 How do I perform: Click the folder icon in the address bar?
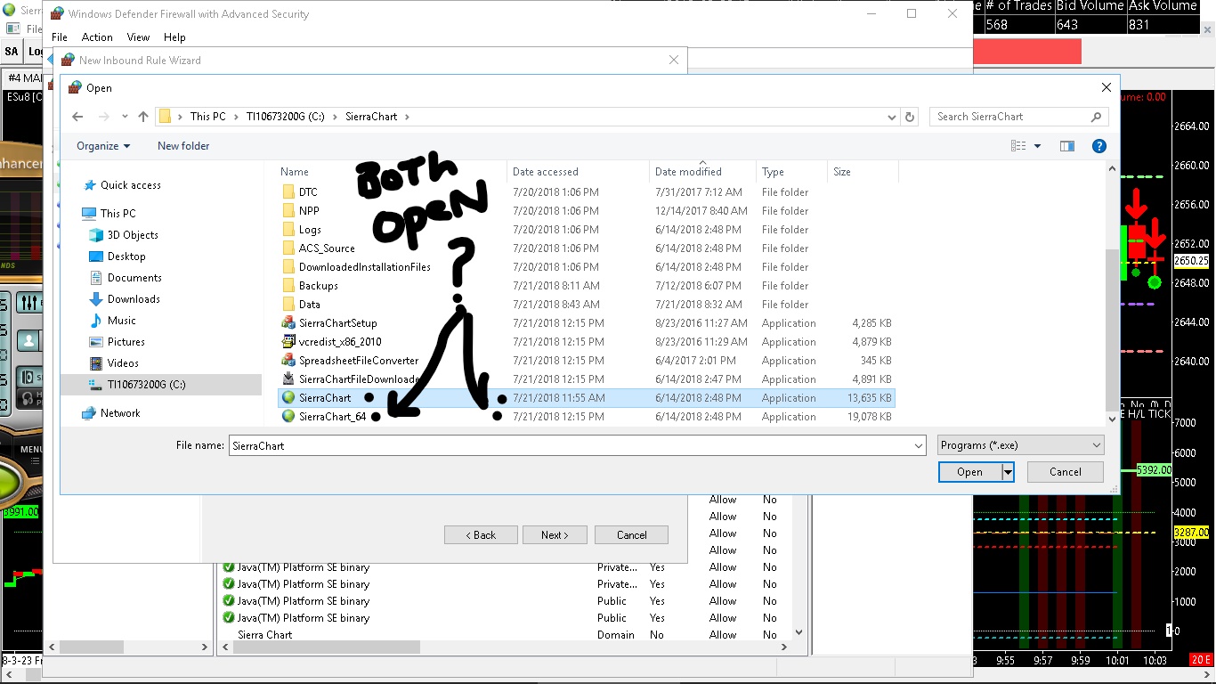(x=164, y=117)
